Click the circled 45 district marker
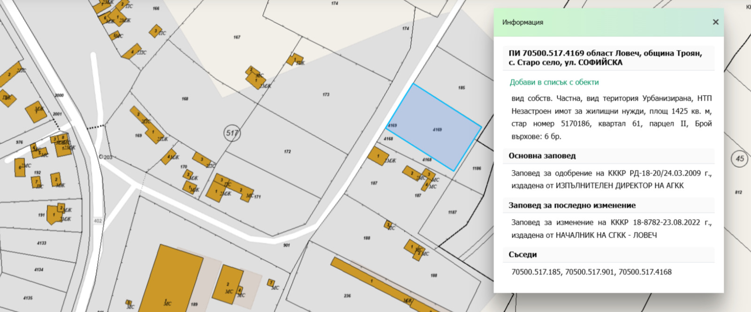 (x=740, y=158)
